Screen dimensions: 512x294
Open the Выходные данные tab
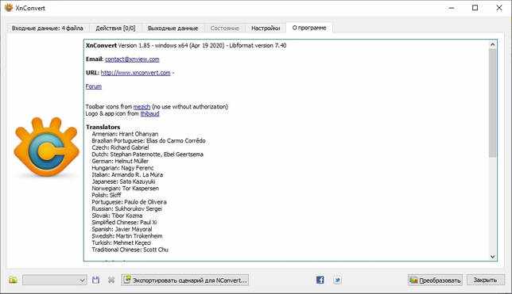(x=173, y=29)
